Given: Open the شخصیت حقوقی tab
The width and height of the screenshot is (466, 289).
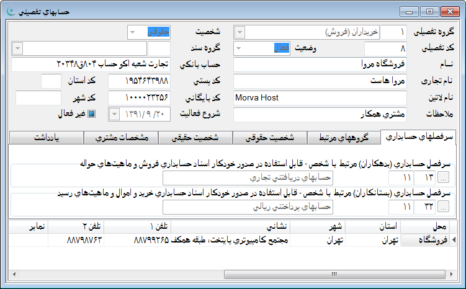Looking at the screenshot, I should (270, 137).
